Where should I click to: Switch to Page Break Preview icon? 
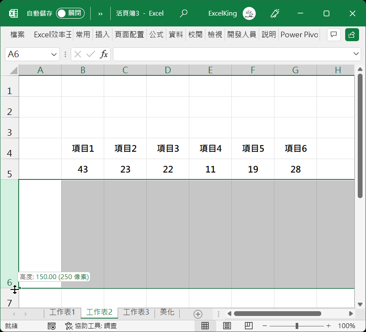tap(248, 326)
